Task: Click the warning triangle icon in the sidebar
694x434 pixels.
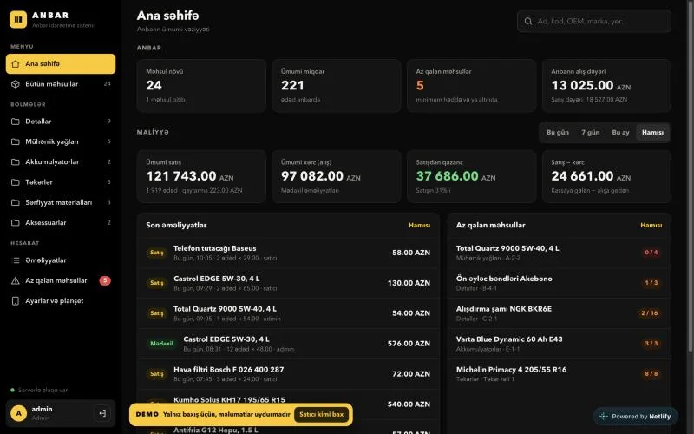Action: coord(16,280)
